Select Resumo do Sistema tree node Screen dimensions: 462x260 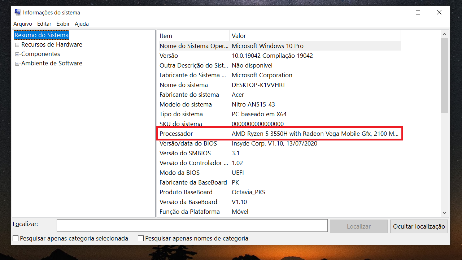pyautogui.click(x=41, y=35)
